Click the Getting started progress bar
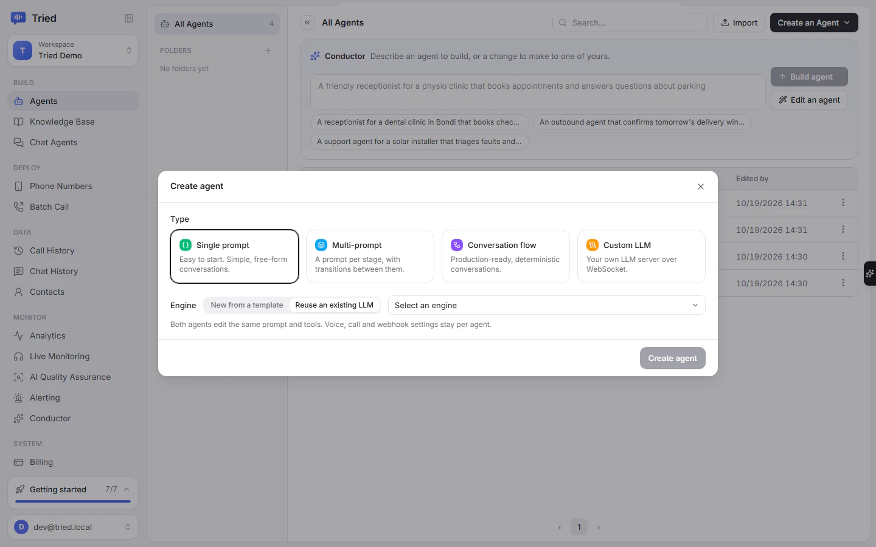876x547 pixels. click(x=73, y=501)
